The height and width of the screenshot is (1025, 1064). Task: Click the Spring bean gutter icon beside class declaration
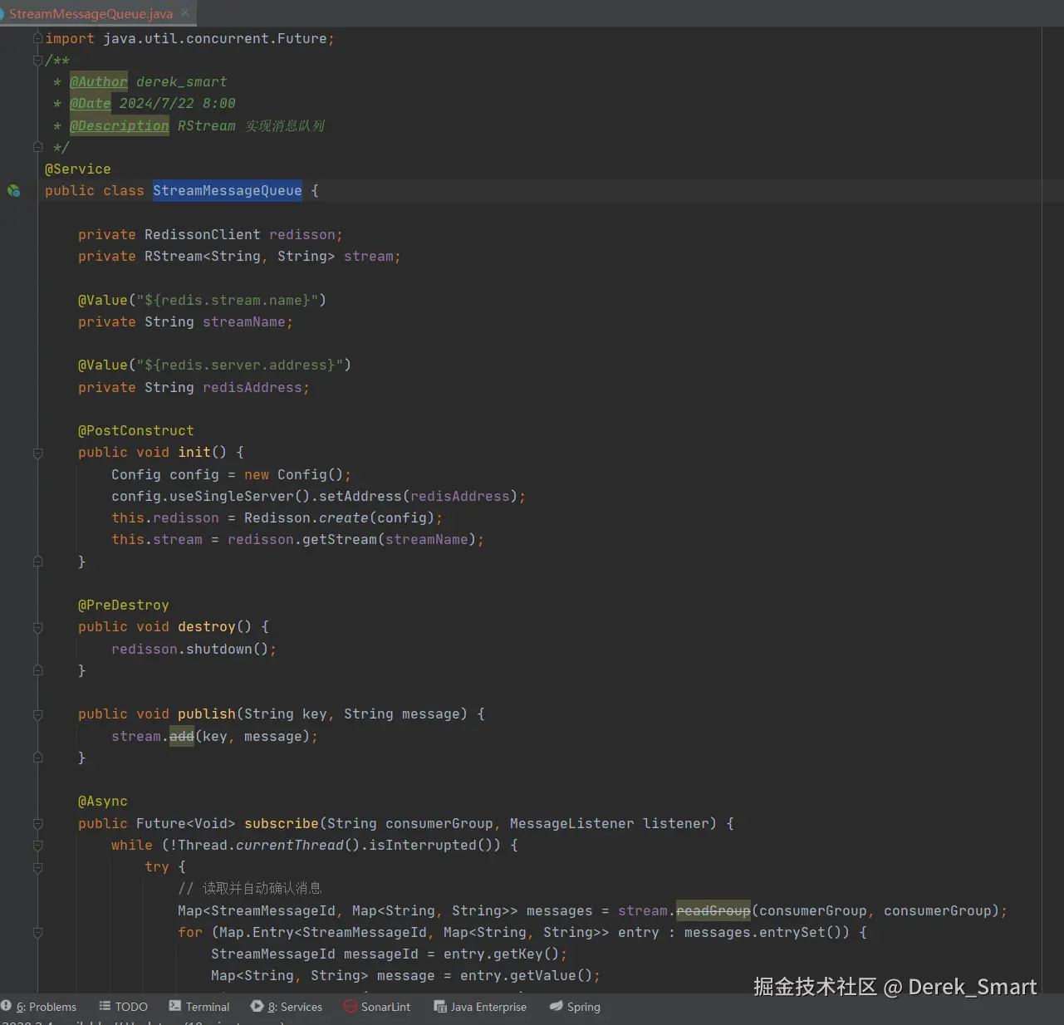pyautogui.click(x=14, y=190)
